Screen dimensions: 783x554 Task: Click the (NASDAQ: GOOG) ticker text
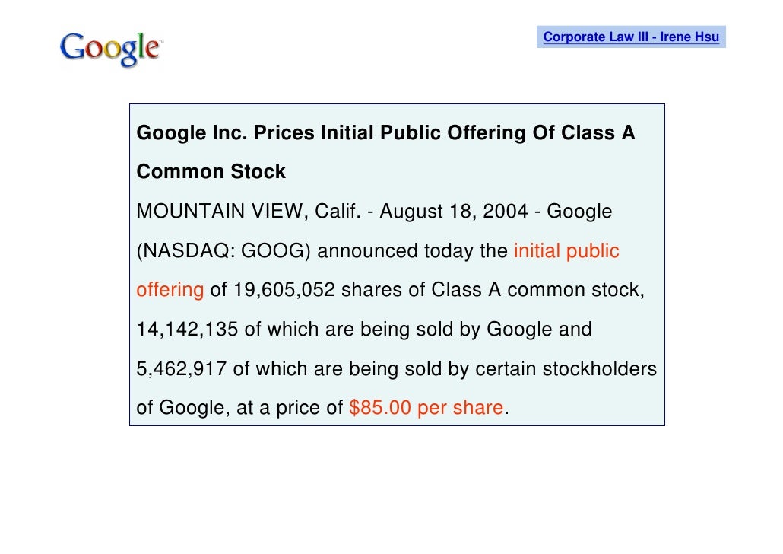point(222,251)
